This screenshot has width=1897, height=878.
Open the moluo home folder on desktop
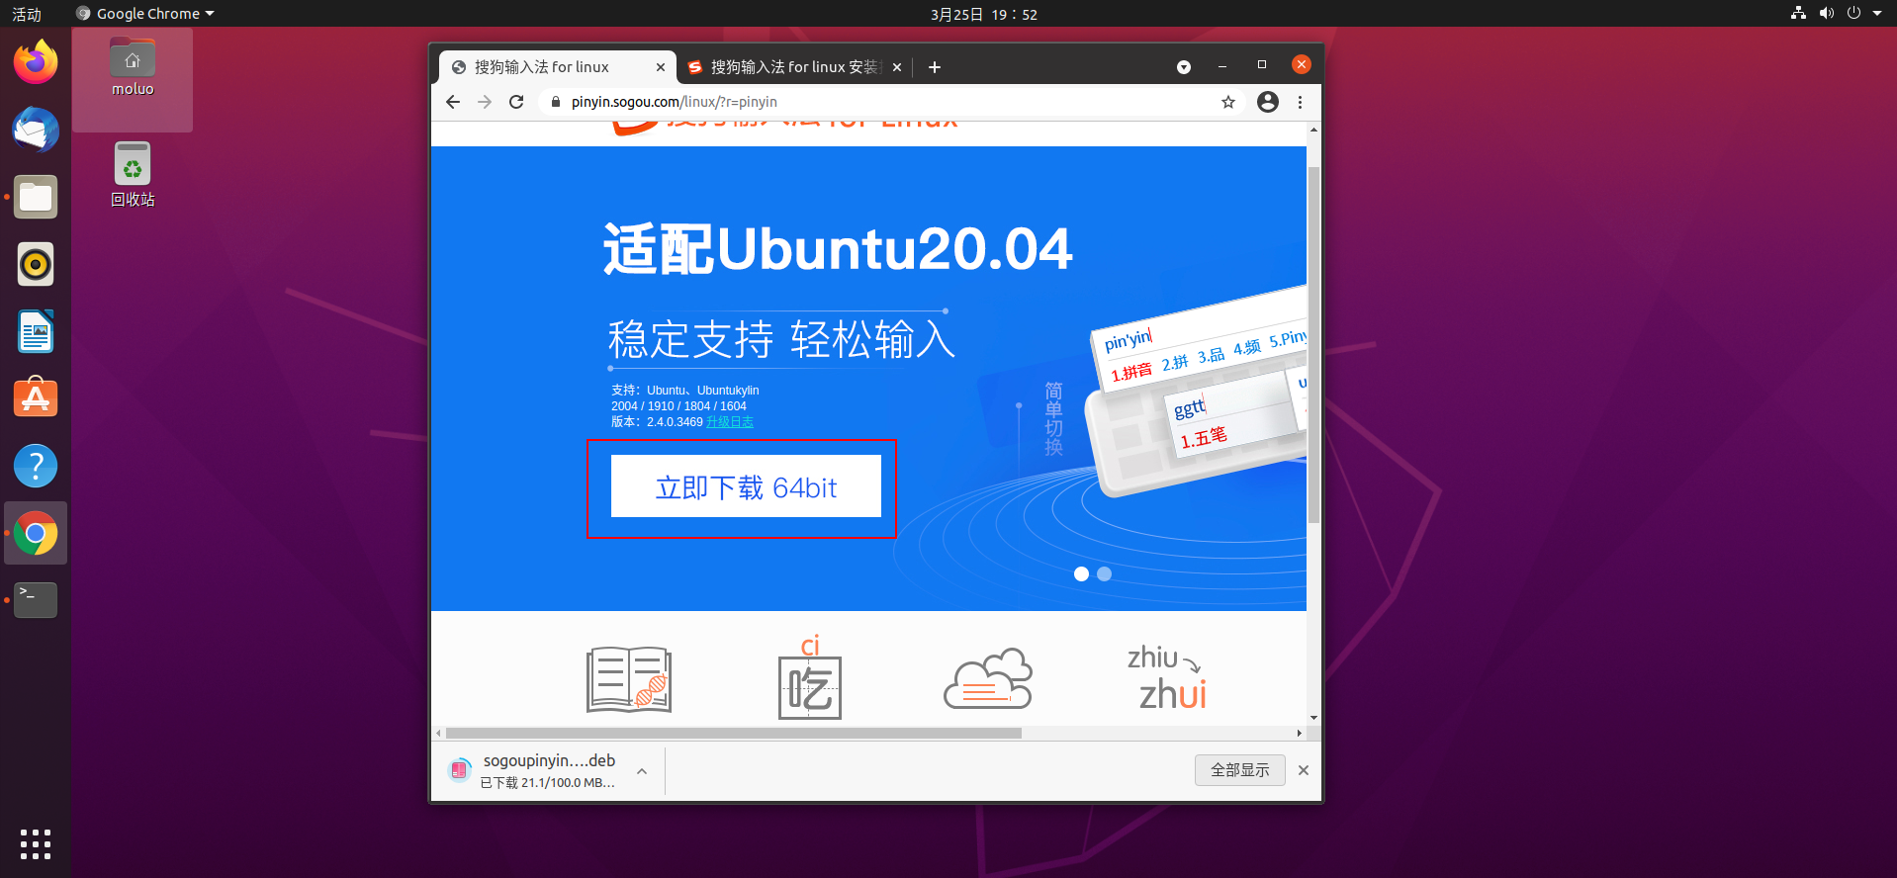pyautogui.click(x=133, y=68)
